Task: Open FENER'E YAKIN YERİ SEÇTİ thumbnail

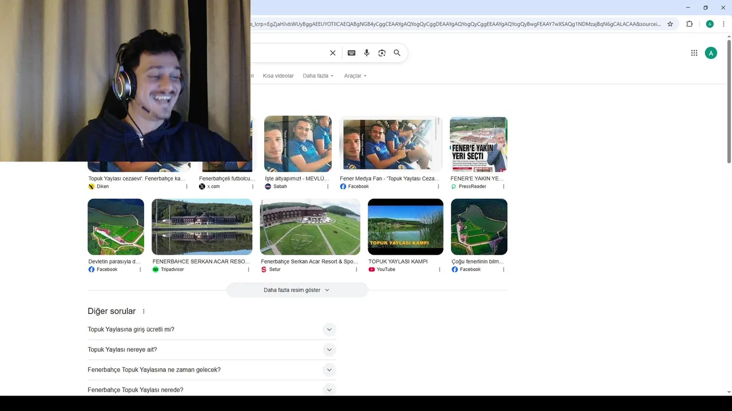Action: [479, 144]
